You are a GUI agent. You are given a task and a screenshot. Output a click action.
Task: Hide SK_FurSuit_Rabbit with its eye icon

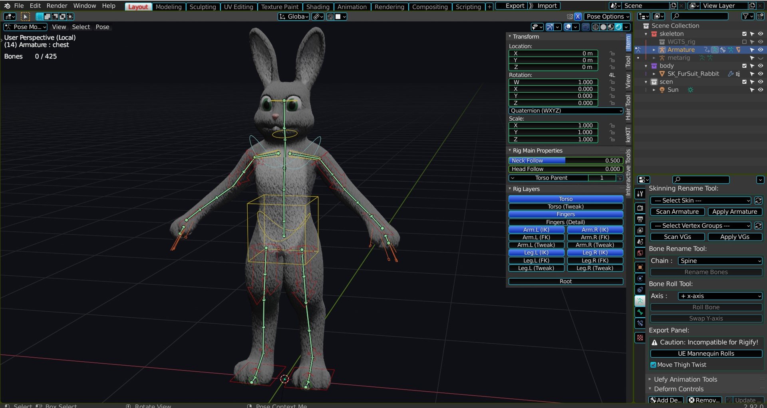click(760, 74)
